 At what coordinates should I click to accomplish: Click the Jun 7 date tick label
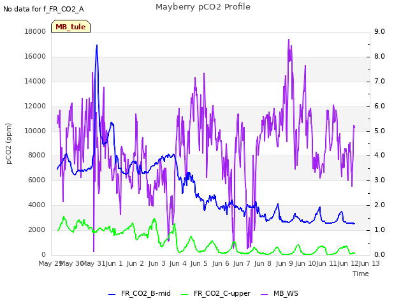pyautogui.click(x=242, y=263)
